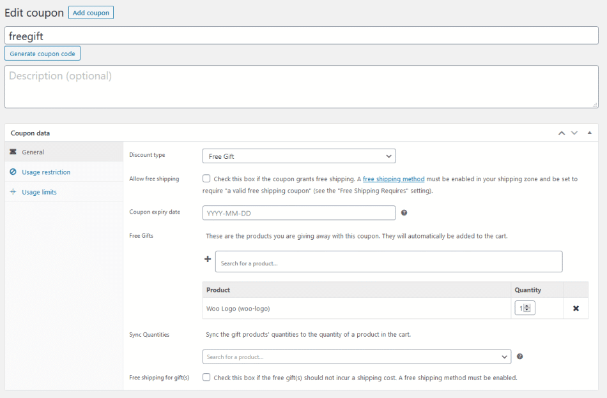The width and height of the screenshot is (607, 398).
Task: Click the General tab ticket icon
Action: [13, 152]
